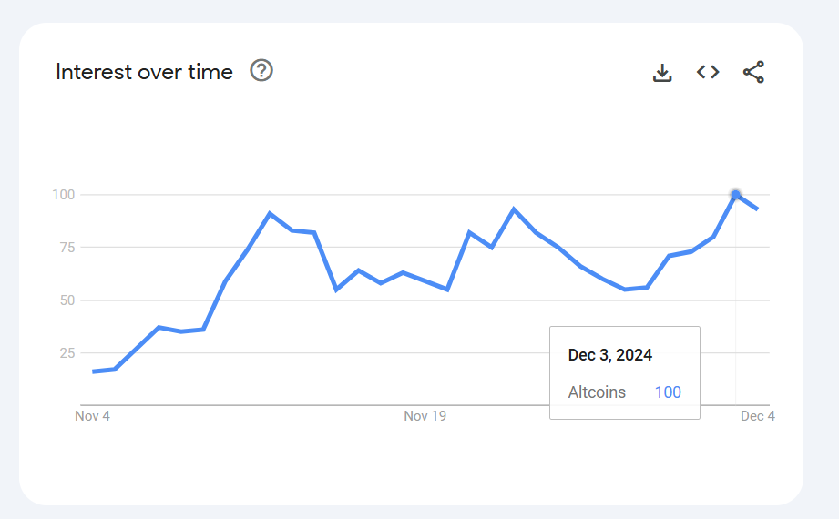
Task: Click the Dec 4 x-axis label
Action: pos(757,416)
